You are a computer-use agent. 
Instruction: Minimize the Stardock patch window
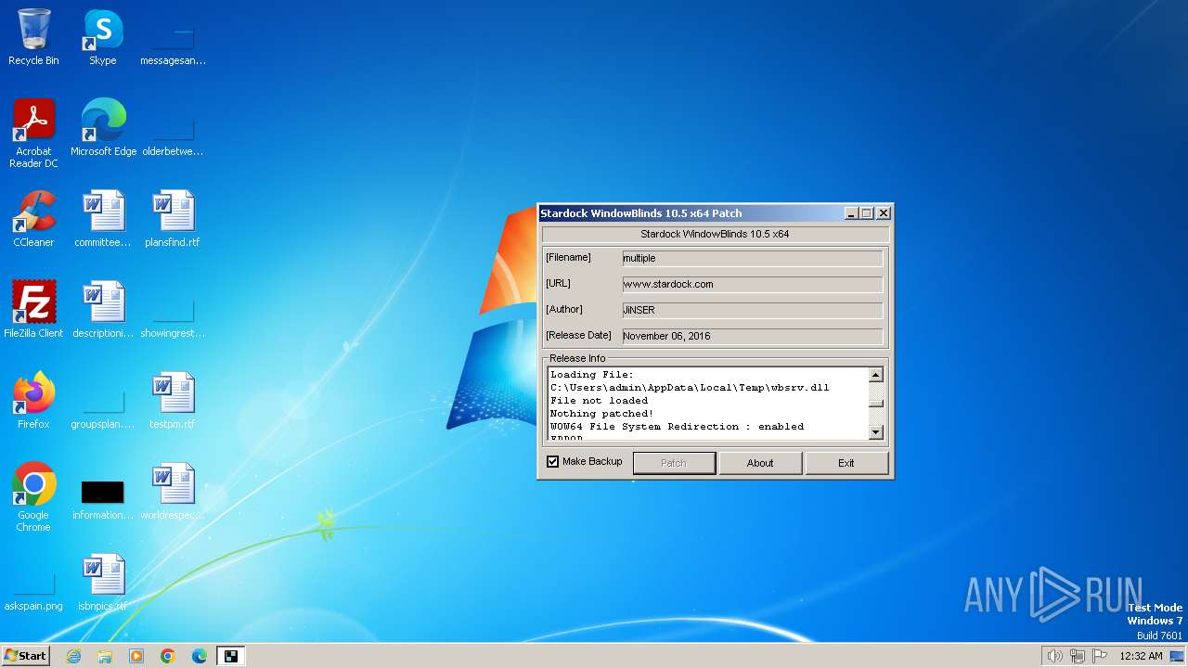click(851, 213)
